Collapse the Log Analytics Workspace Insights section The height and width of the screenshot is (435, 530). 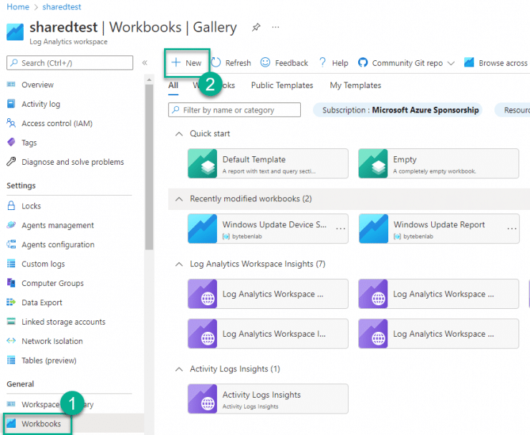tap(178, 264)
